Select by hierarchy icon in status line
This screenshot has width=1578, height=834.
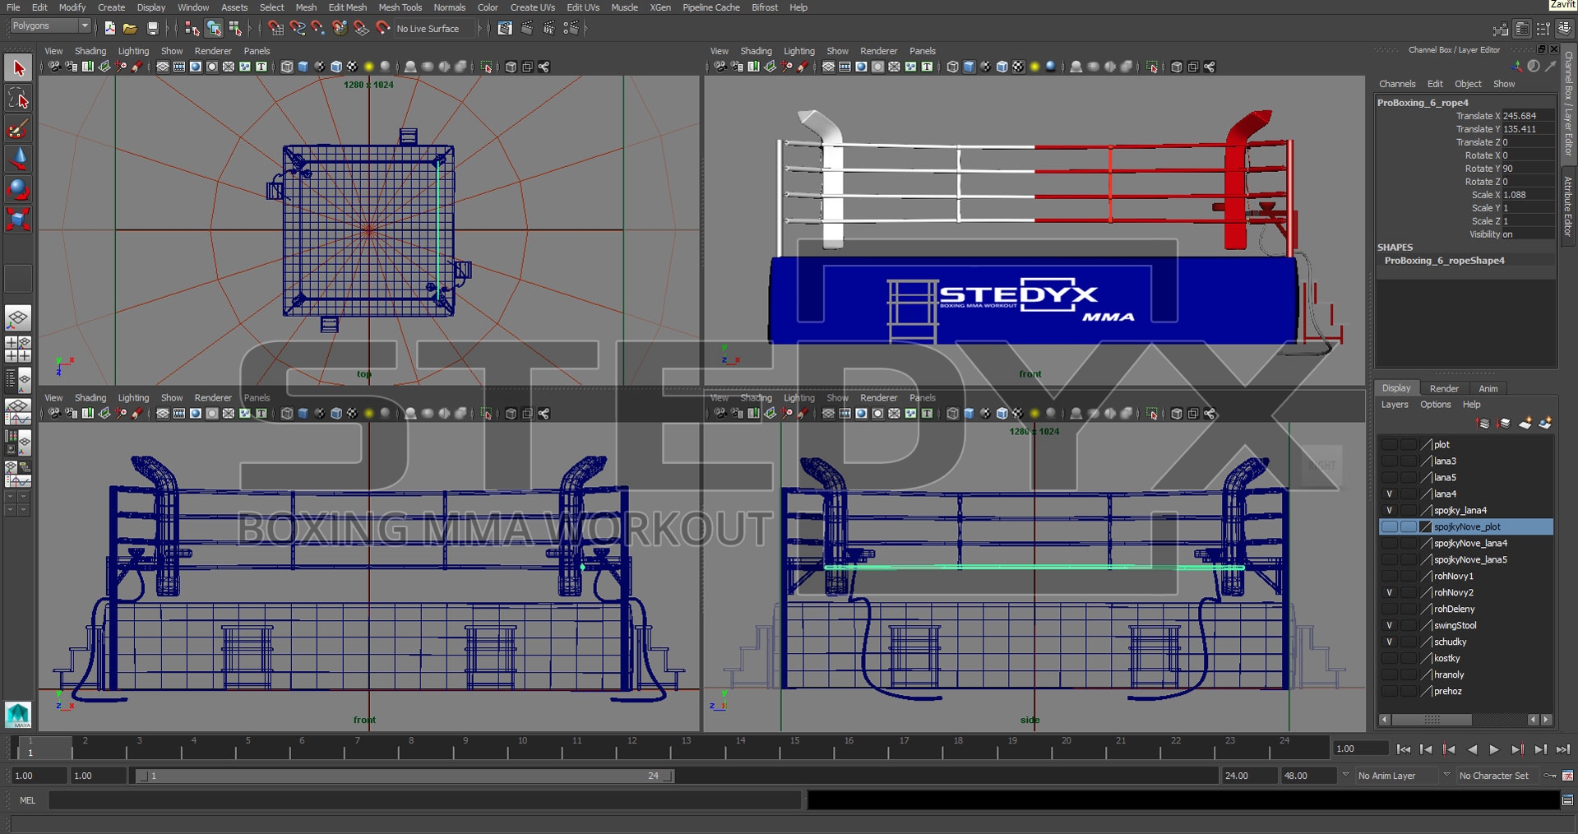[192, 29]
